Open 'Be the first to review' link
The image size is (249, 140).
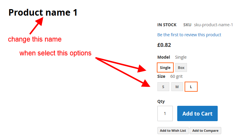click(189, 35)
